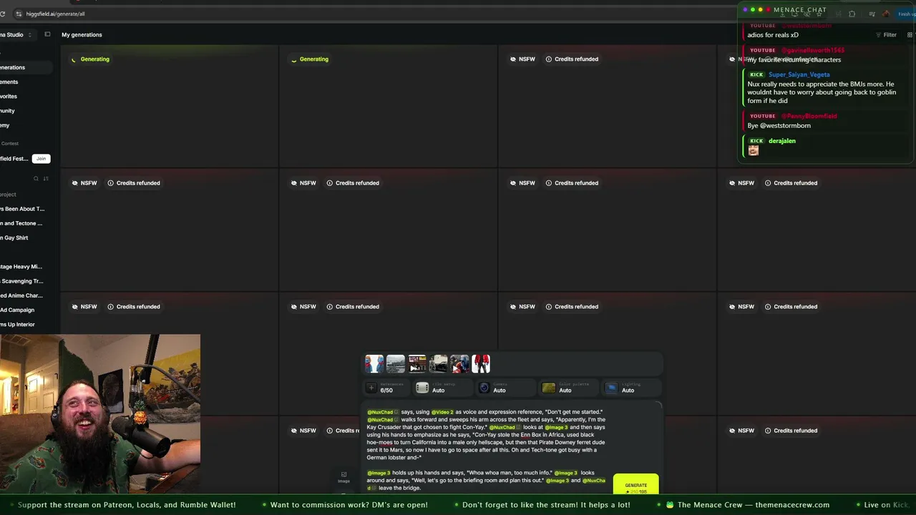The height and width of the screenshot is (515, 916).
Task: Click the Finish update button in browser
Action: tap(905, 14)
